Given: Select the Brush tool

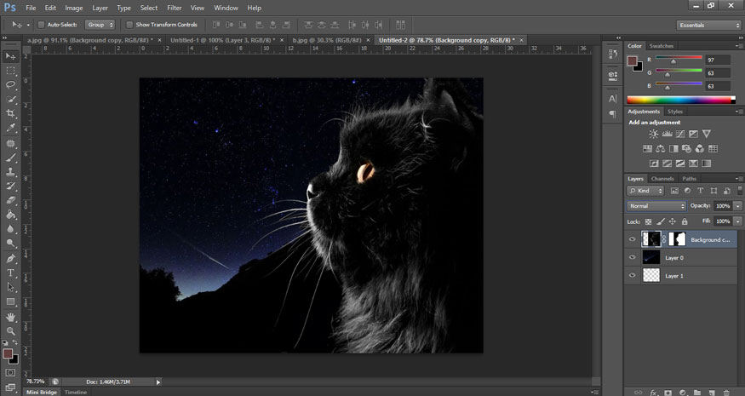Looking at the screenshot, I should tap(10, 158).
